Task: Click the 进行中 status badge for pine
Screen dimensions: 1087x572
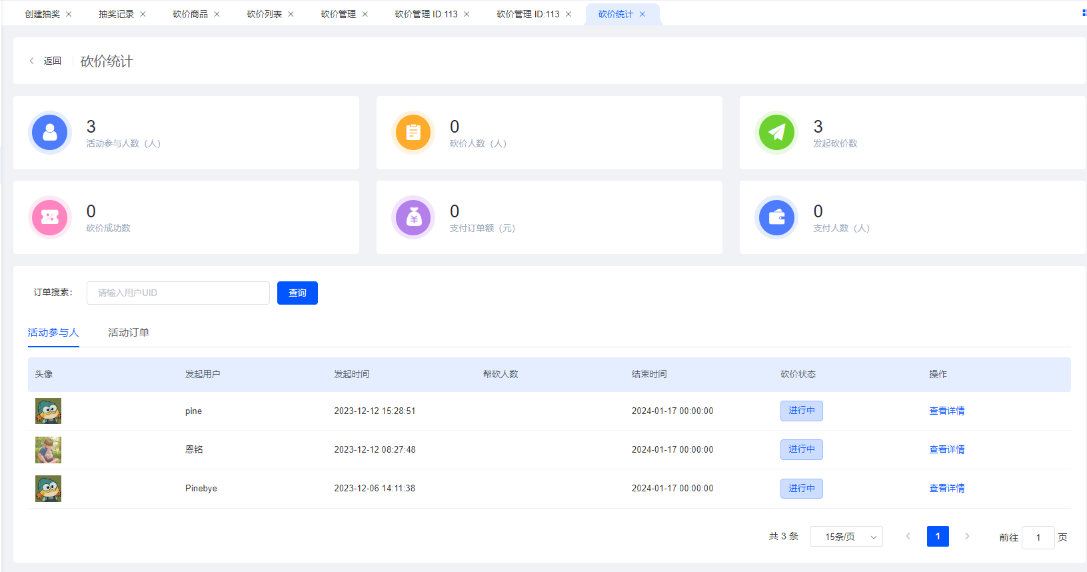Action: point(802,411)
